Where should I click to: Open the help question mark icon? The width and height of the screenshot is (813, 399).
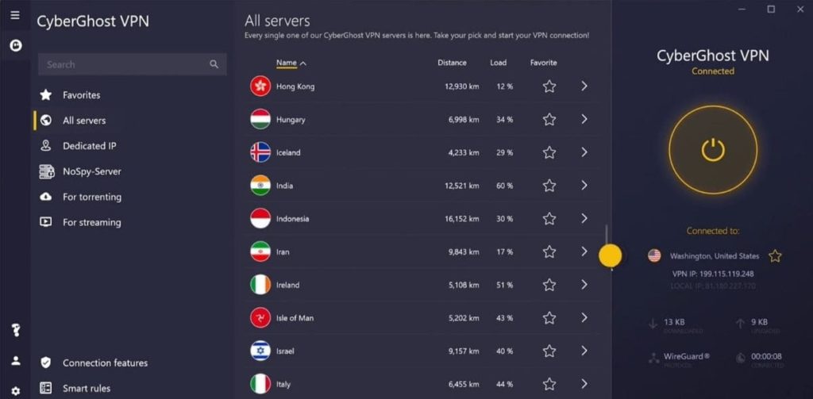(16, 330)
